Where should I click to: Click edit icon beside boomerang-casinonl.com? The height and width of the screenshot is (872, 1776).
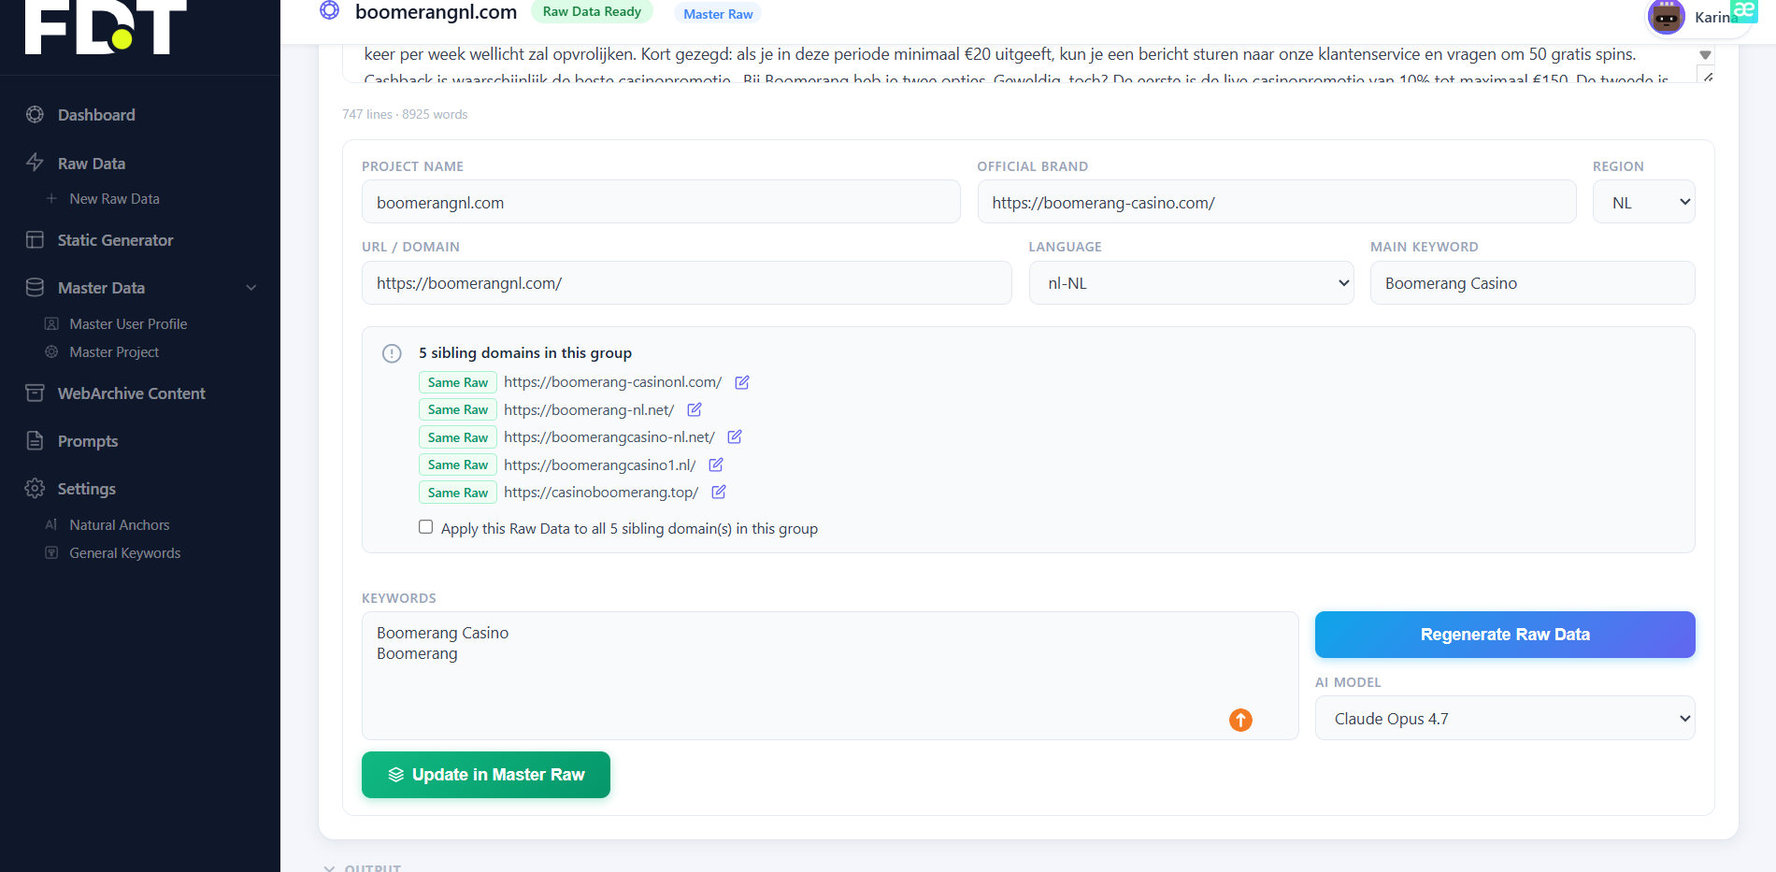click(742, 382)
